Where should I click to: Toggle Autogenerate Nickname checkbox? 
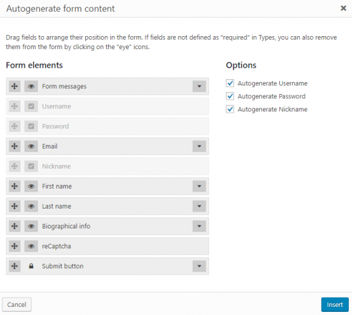pos(230,109)
